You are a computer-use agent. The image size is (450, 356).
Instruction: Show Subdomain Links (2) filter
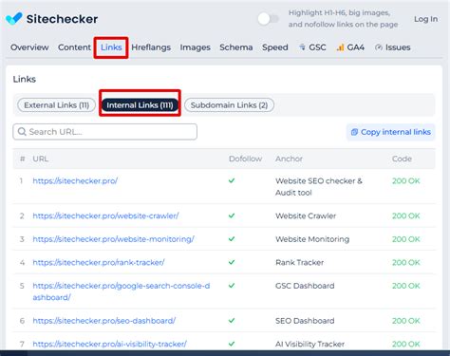coord(229,105)
